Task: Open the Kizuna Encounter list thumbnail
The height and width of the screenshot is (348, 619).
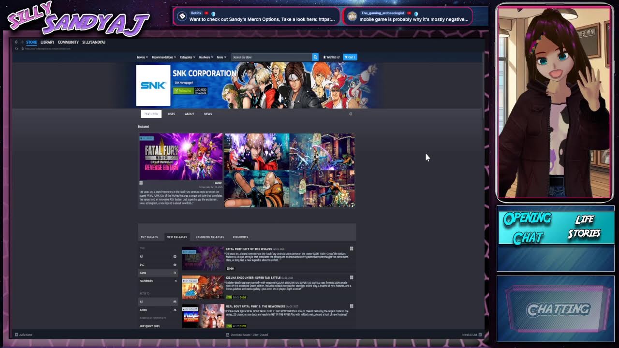Action: point(203,288)
